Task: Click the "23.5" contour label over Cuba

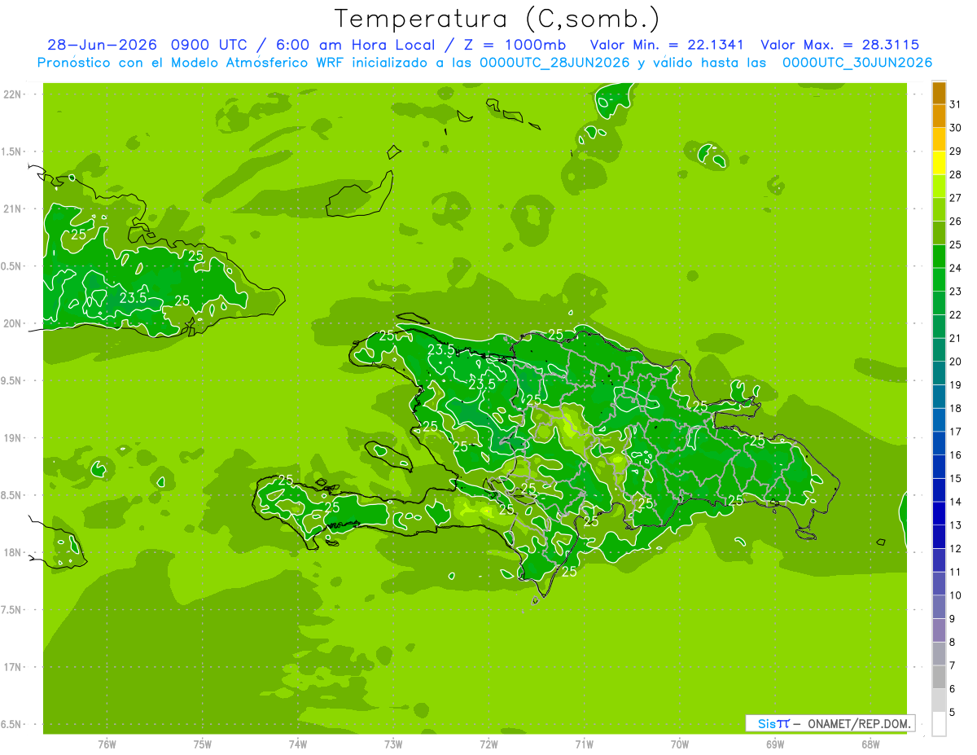Action: tap(133, 298)
